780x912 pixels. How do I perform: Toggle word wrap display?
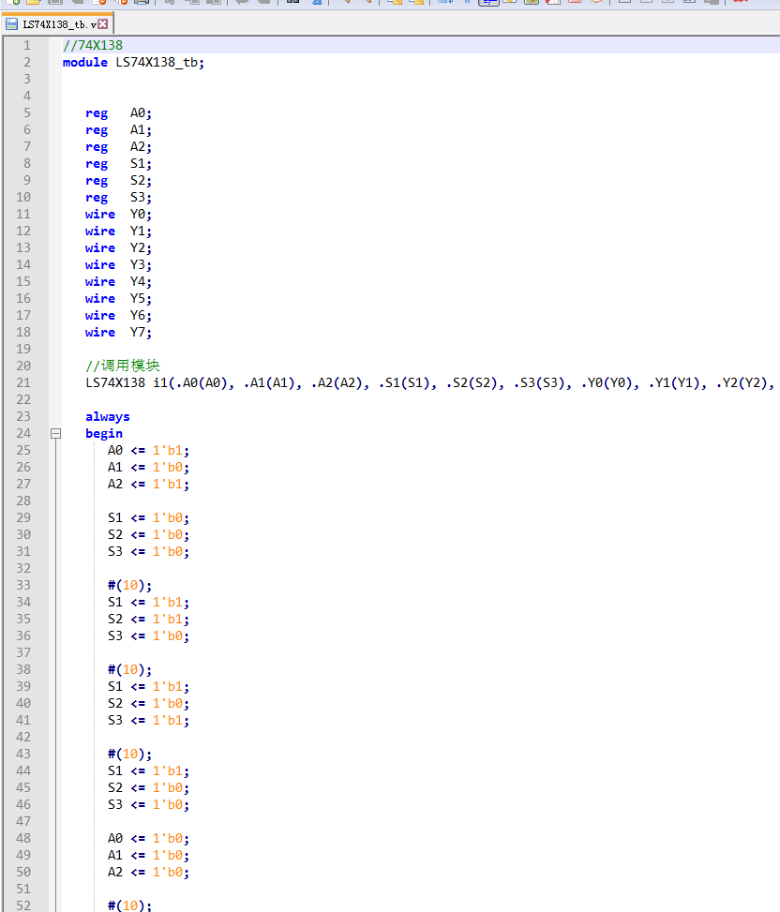pos(445,6)
